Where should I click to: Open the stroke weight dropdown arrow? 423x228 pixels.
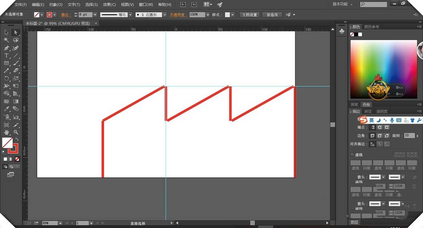(x=95, y=14)
